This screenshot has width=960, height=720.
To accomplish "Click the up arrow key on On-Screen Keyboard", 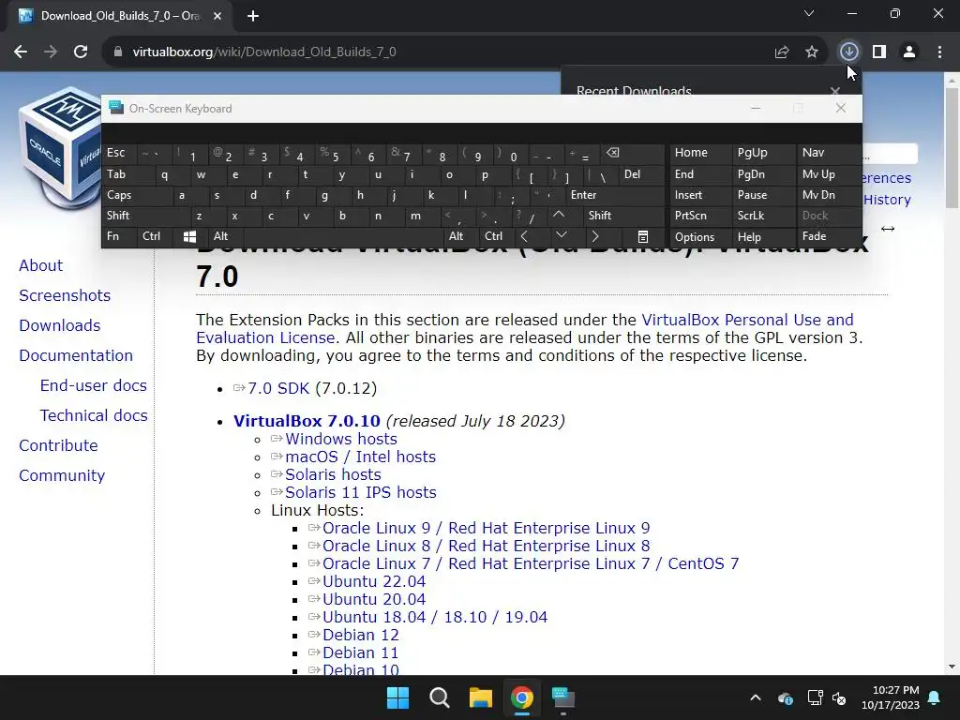I will tap(559, 215).
